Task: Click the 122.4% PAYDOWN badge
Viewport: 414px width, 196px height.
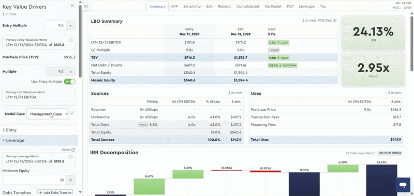Action: [282, 65]
